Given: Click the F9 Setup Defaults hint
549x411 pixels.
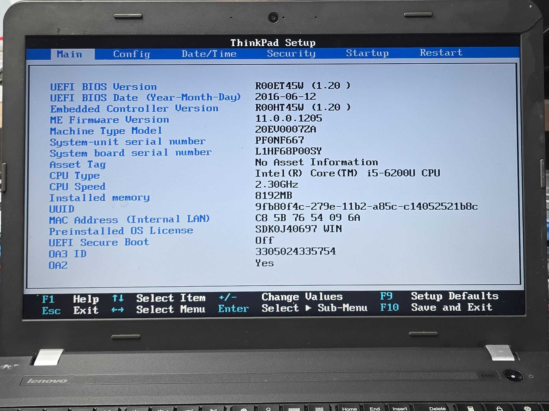Looking at the screenshot, I should (x=439, y=296).
